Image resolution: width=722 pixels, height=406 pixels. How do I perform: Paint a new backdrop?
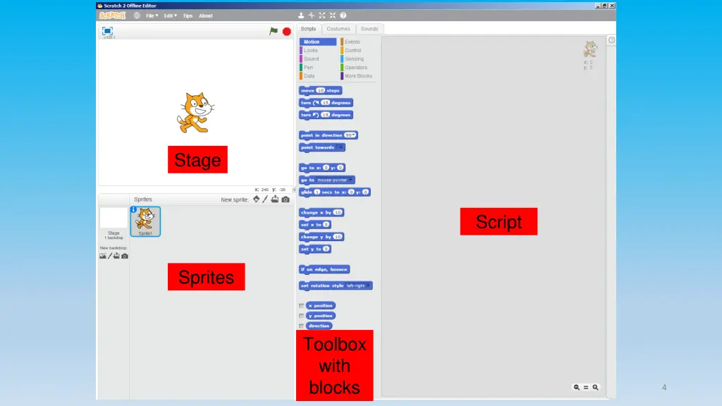coord(109,256)
